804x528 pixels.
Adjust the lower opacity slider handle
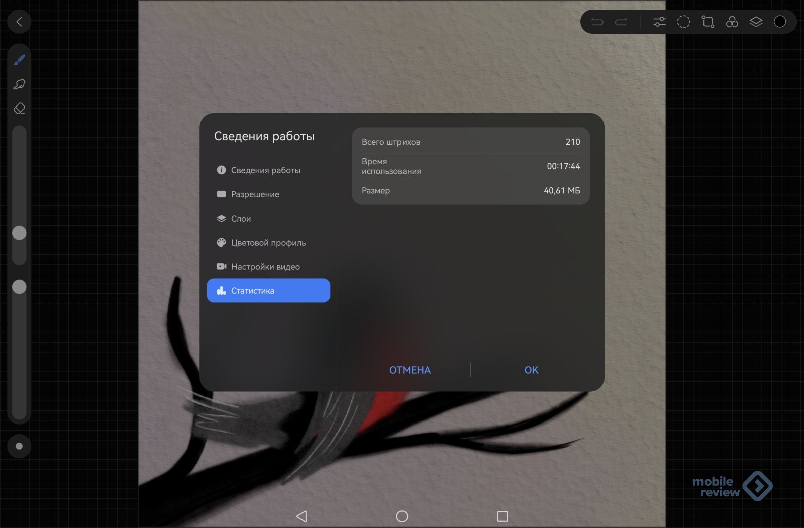click(x=19, y=287)
